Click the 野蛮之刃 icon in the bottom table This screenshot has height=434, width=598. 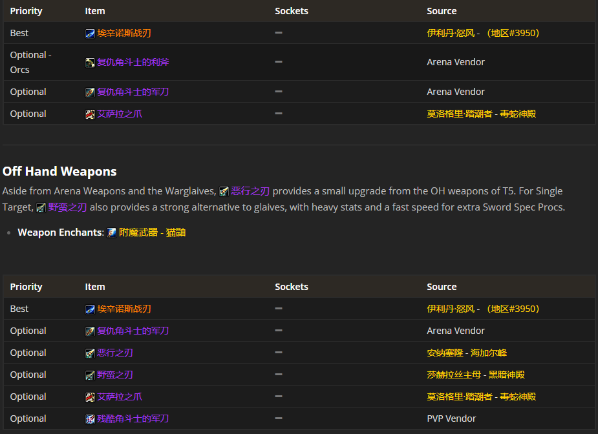point(90,375)
